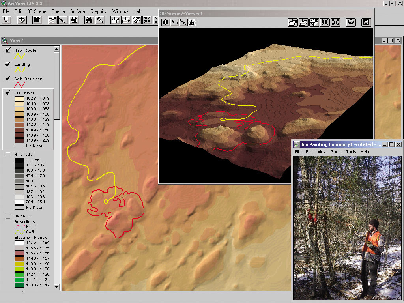Select the Navigate sailboat tool in 3D viewer
Viewport: 404px width, 303px height.
(x=192, y=22)
